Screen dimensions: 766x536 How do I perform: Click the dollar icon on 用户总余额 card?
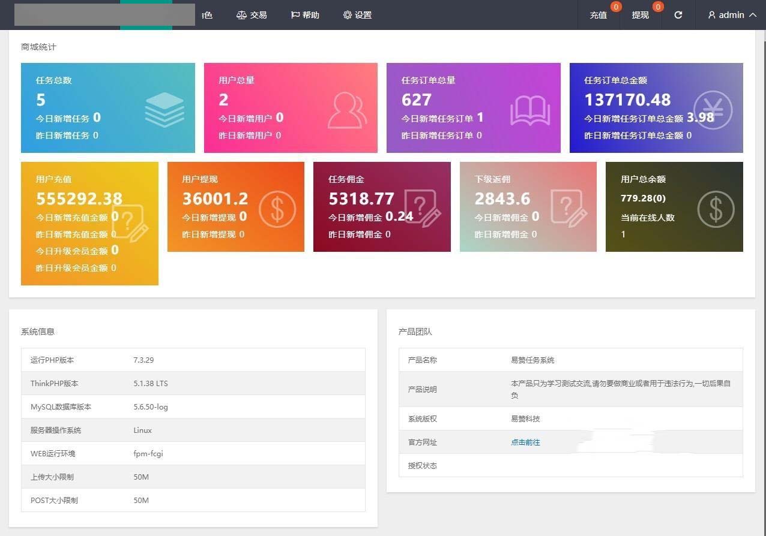716,209
